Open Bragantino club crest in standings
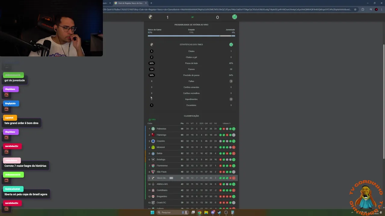The height and width of the screenshot is (216, 385). coord(153,196)
